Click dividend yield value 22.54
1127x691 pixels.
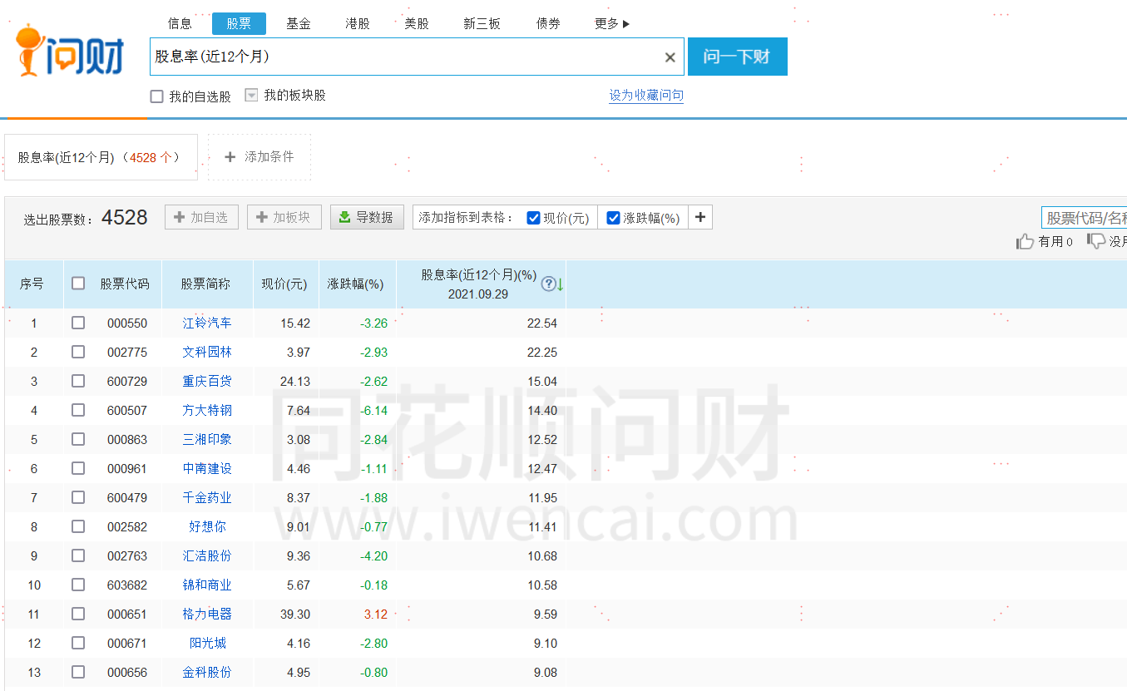click(x=542, y=323)
